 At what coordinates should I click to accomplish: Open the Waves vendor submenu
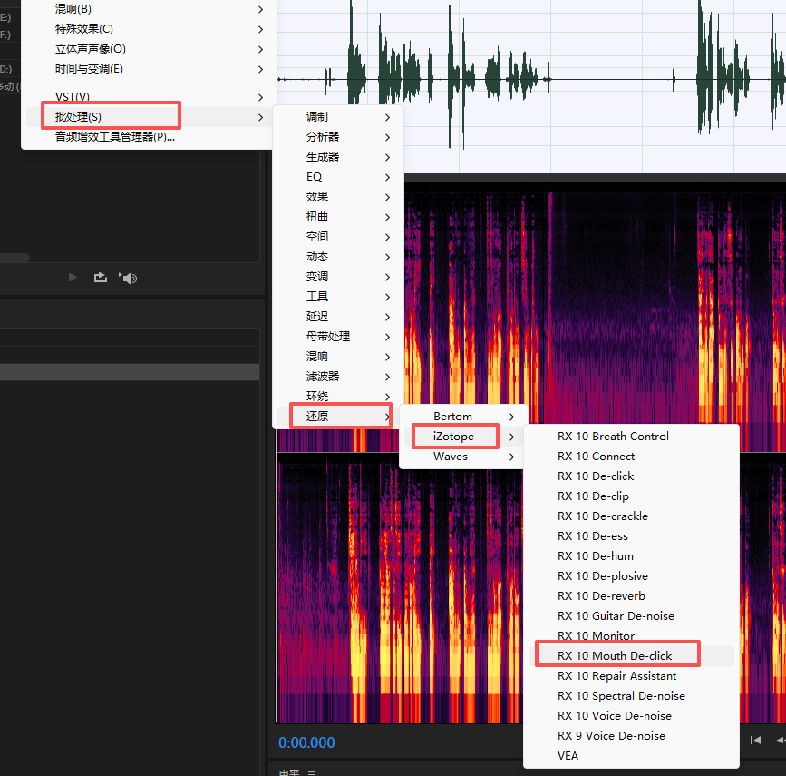point(463,457)
